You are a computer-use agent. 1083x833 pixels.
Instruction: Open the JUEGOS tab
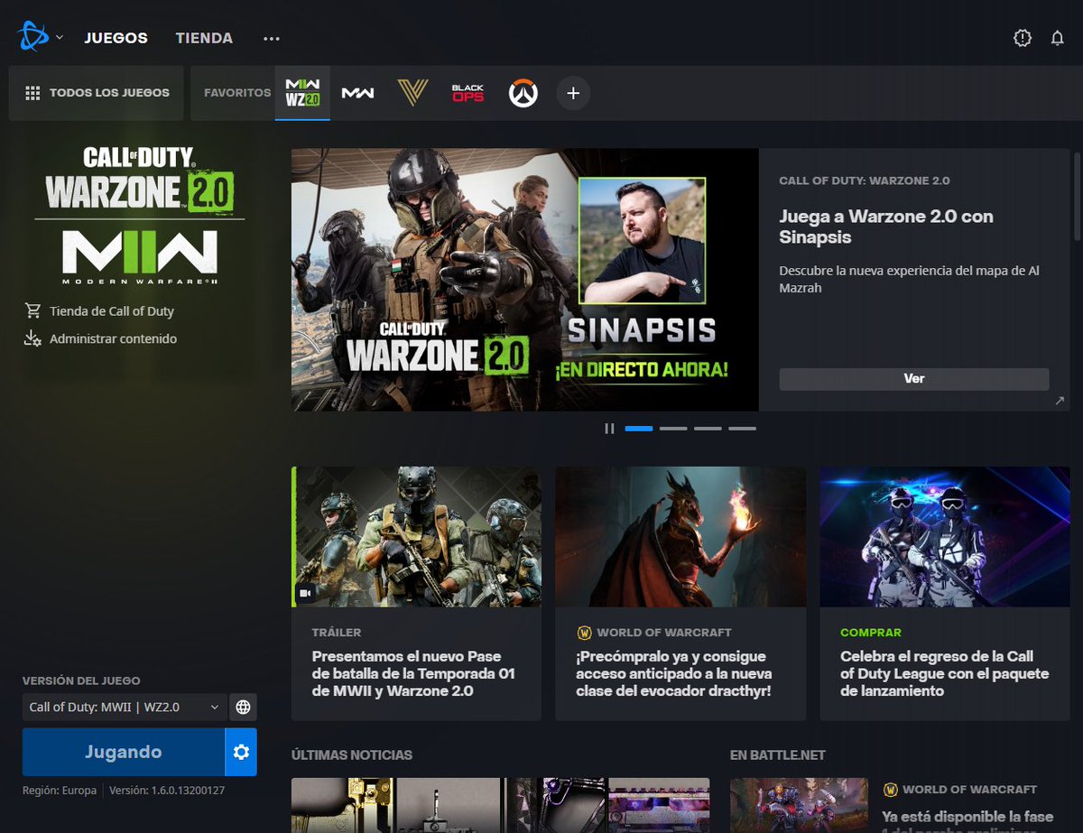click(116, 38)
